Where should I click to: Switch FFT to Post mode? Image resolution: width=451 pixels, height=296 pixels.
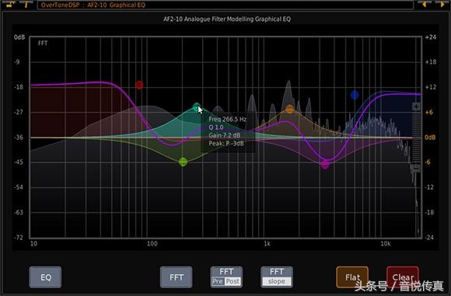click(232, 281)
